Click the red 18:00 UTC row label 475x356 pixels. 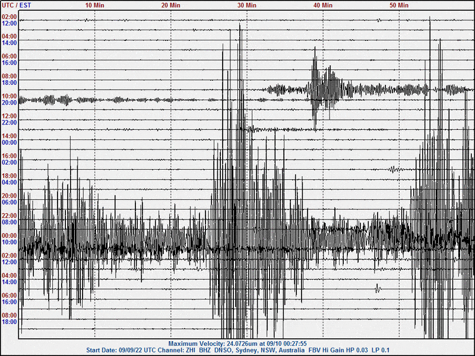(x=9, y=176)
